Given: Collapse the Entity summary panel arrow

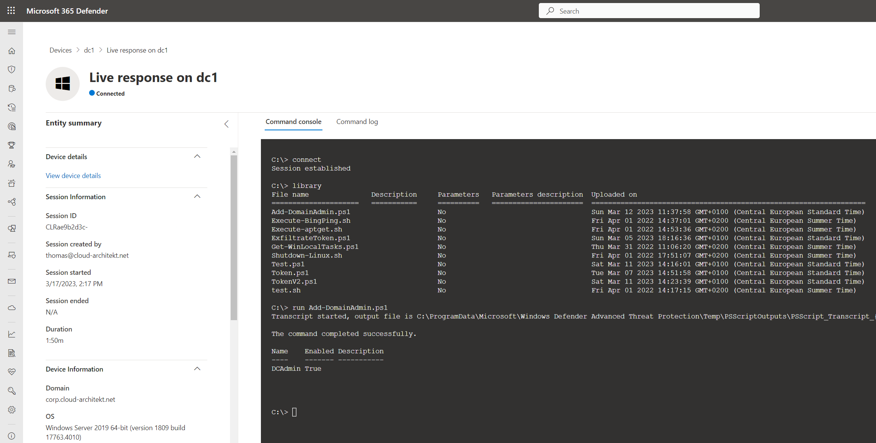Looking at the screenshot, I should click(226, 124).
